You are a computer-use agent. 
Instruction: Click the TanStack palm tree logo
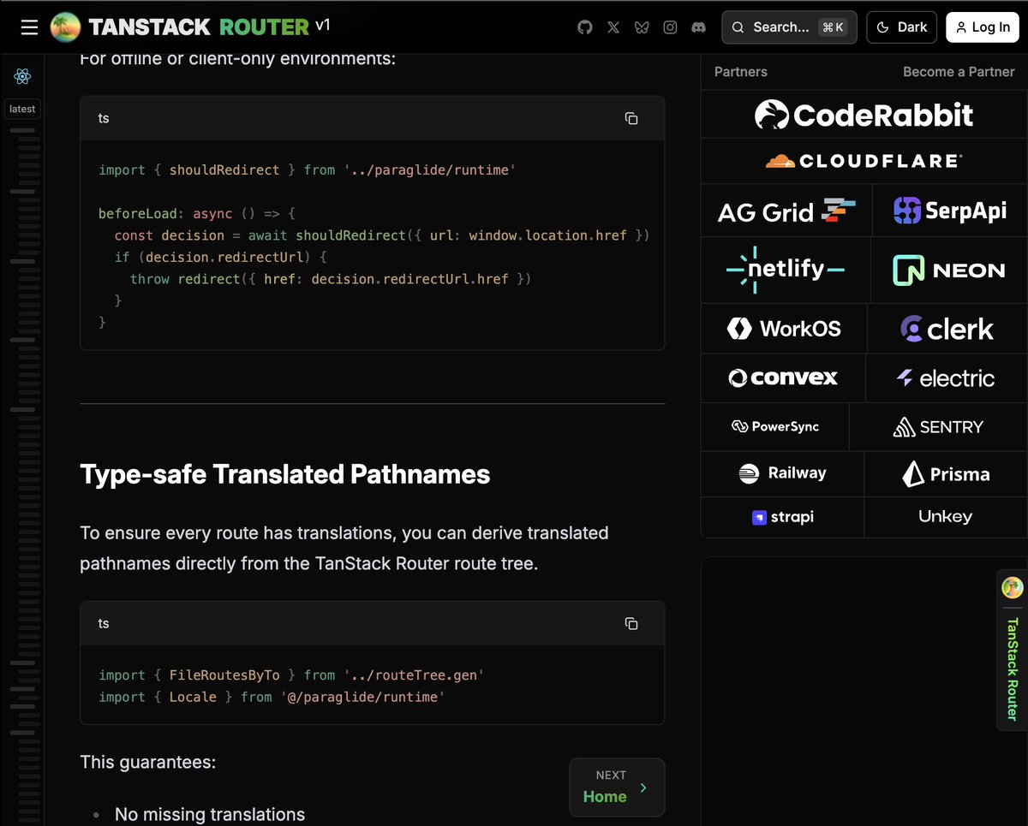(66, 27)
